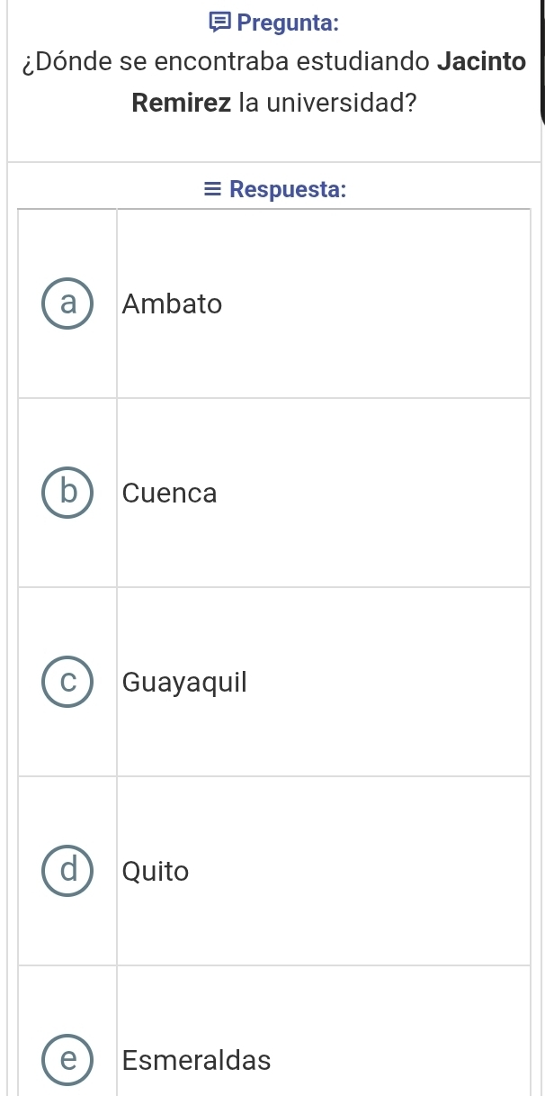
Task: Choose the Cuenca answer text
Action: [170, 494]
